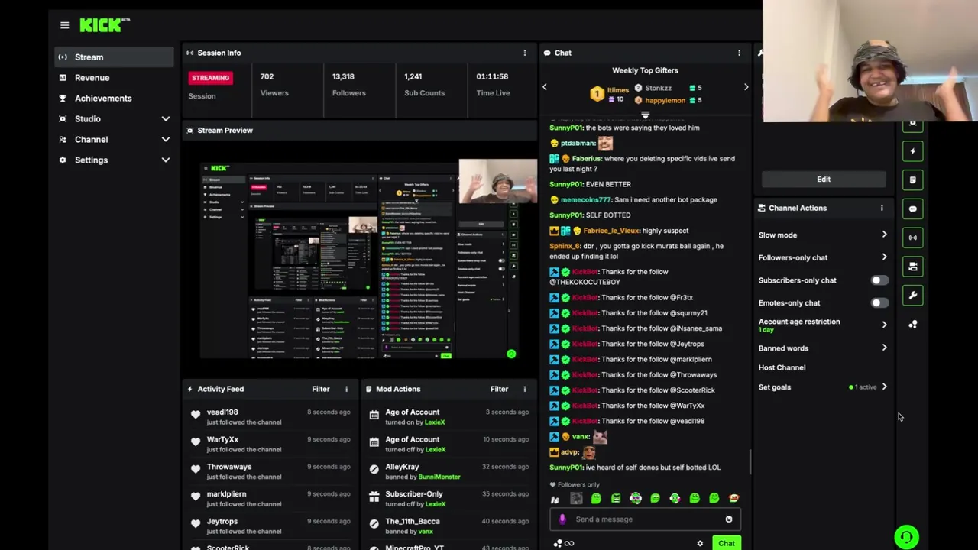Collapse the gifters panel using the down arrow
Image resolution: width=978 pixels, height=550 pixels.
click(645, 115)
